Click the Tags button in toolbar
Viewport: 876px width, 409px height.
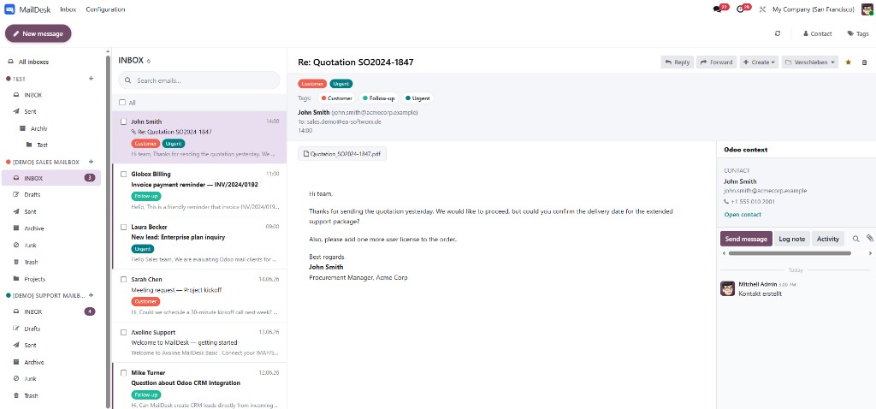tap(857, 33)
